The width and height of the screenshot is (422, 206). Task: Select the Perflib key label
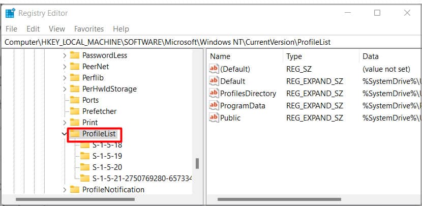click(93, 78)
